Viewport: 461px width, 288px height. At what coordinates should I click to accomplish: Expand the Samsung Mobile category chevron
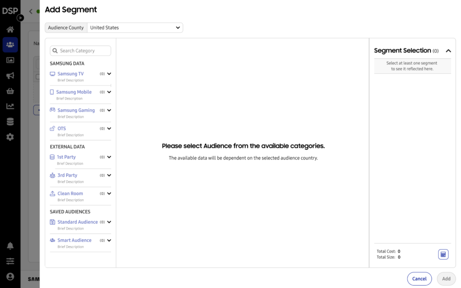click(109, 92)
